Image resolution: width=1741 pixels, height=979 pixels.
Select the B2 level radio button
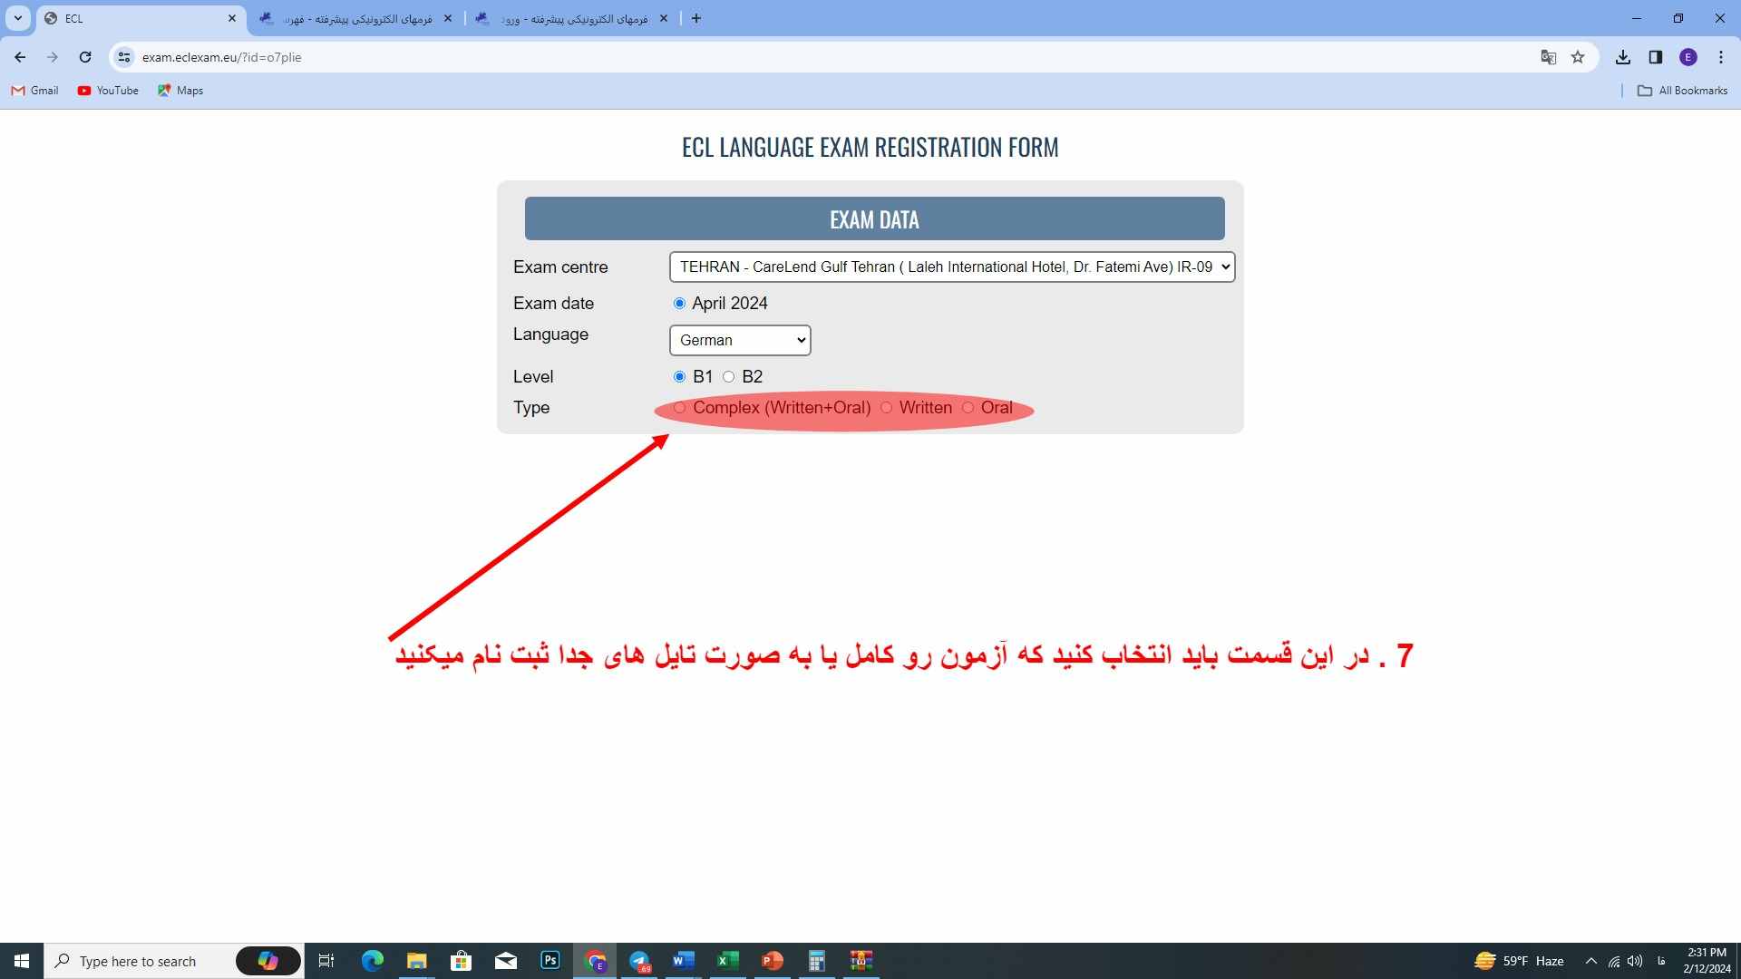[x=729, y=376]
